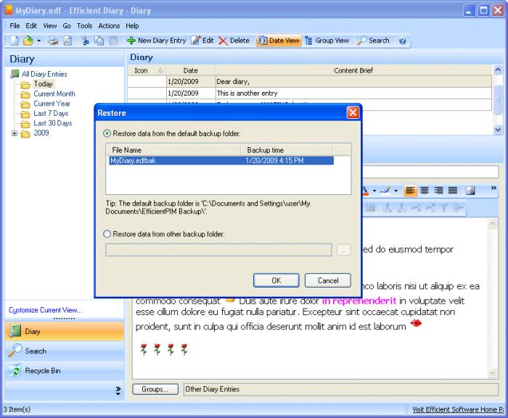Select the Today folder

coord(43,84)
